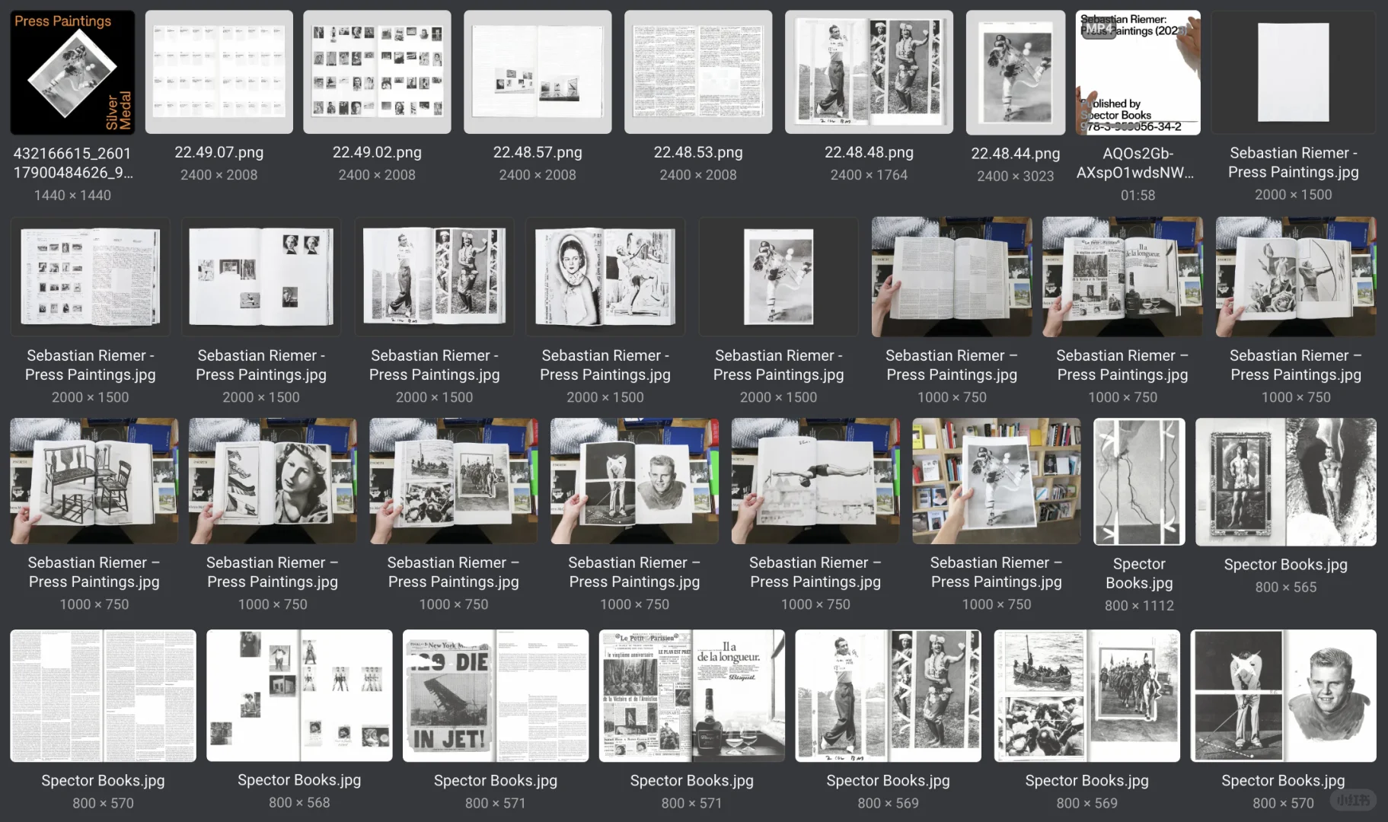Image resolution: width=1388 pixels, height=822 pixels.
Task: Select book cover held before bookshelf thumbnail
Action: tap(997, 481)
